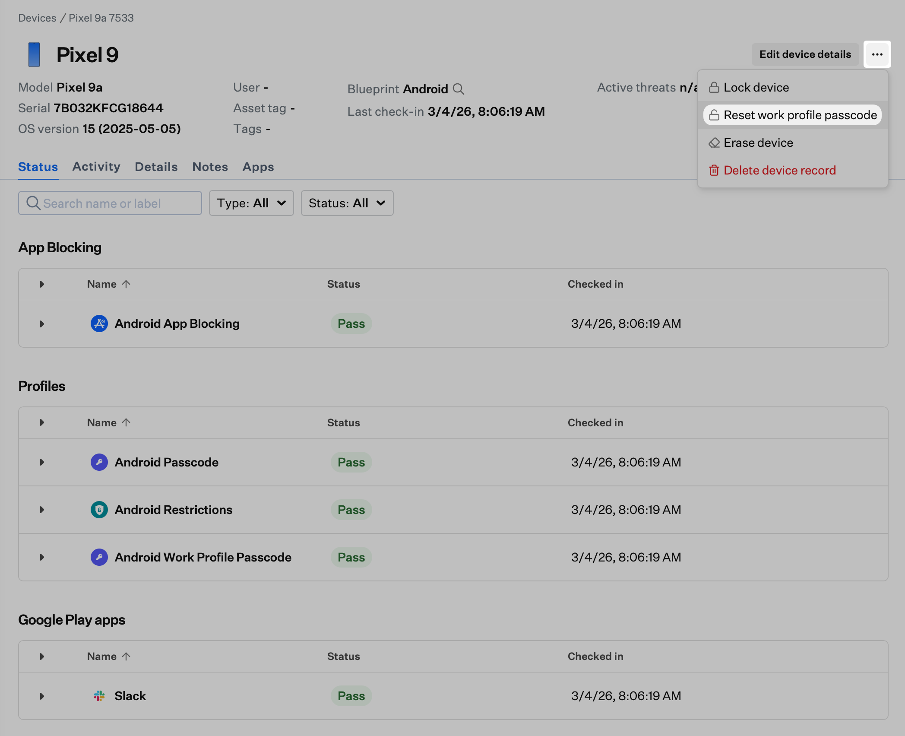905x736 pixels.
Task: Click the blue Pixel phone device icon
Action: coord(34,54)
